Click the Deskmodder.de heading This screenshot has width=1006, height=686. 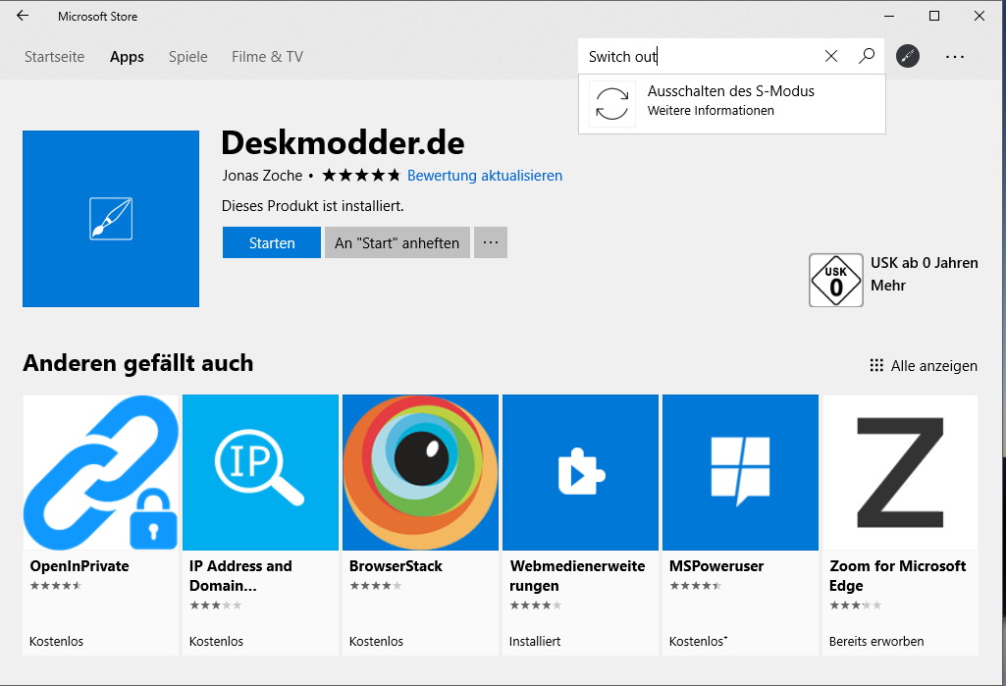pos(343,142)
